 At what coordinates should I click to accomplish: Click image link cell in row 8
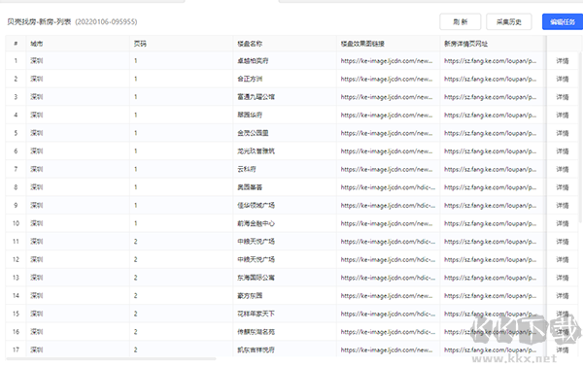click(388, 187)
